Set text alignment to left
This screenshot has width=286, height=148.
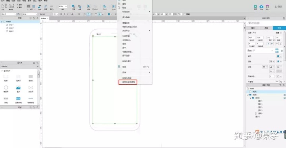click(85, 14)
